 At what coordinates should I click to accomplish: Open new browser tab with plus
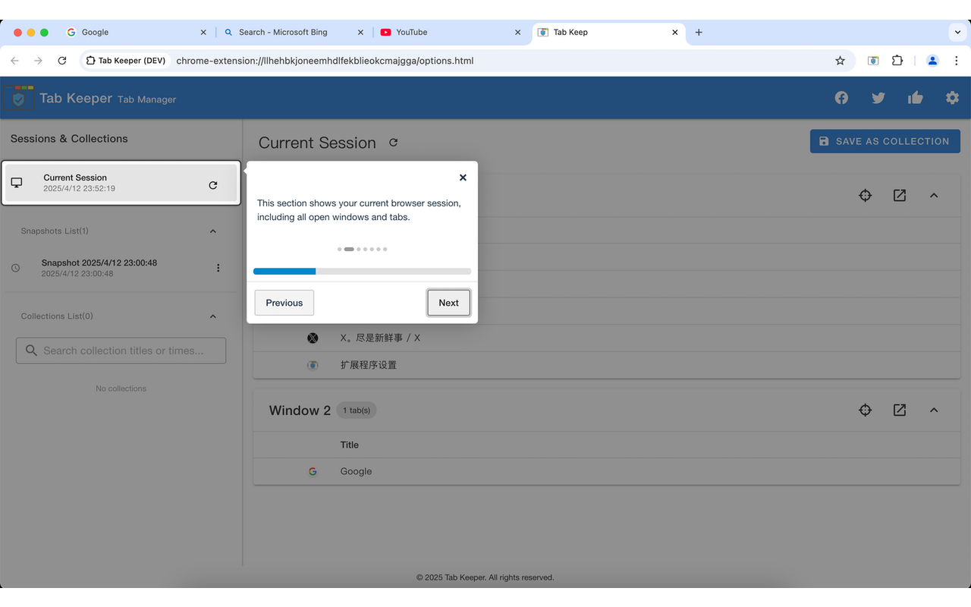pos(699,33)
